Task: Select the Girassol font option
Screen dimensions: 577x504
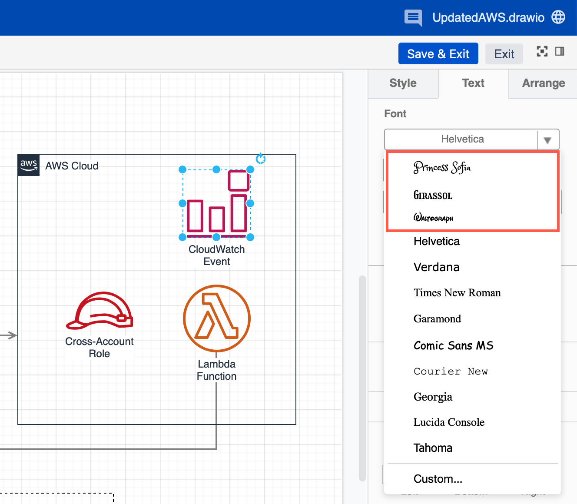Action: 433,196
